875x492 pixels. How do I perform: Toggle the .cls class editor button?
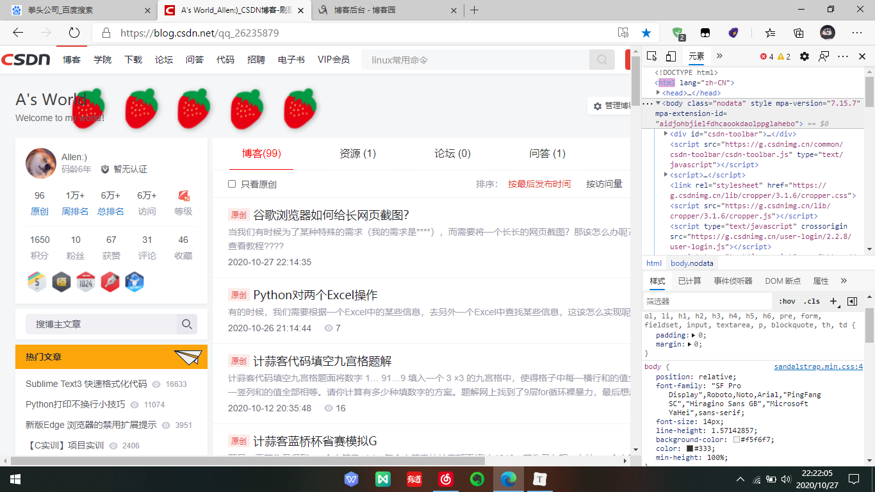[x=812, y=301]
